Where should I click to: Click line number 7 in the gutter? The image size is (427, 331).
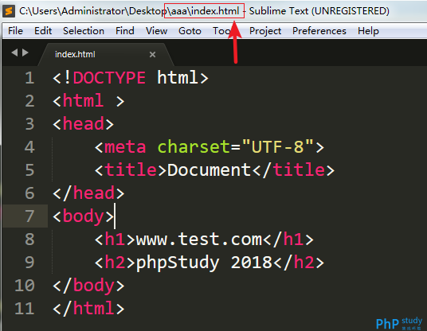[x=29, y=216]
